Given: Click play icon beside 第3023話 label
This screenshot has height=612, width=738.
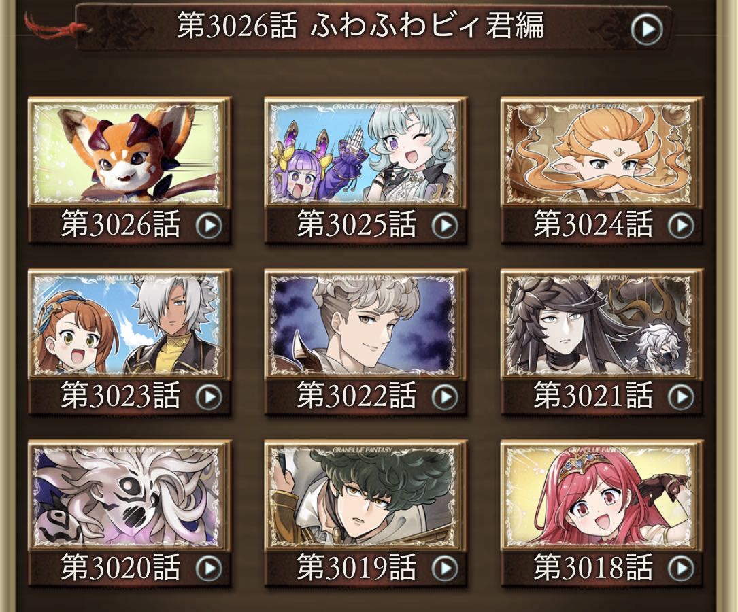Looking at the screenshot, I should point(209,398).
